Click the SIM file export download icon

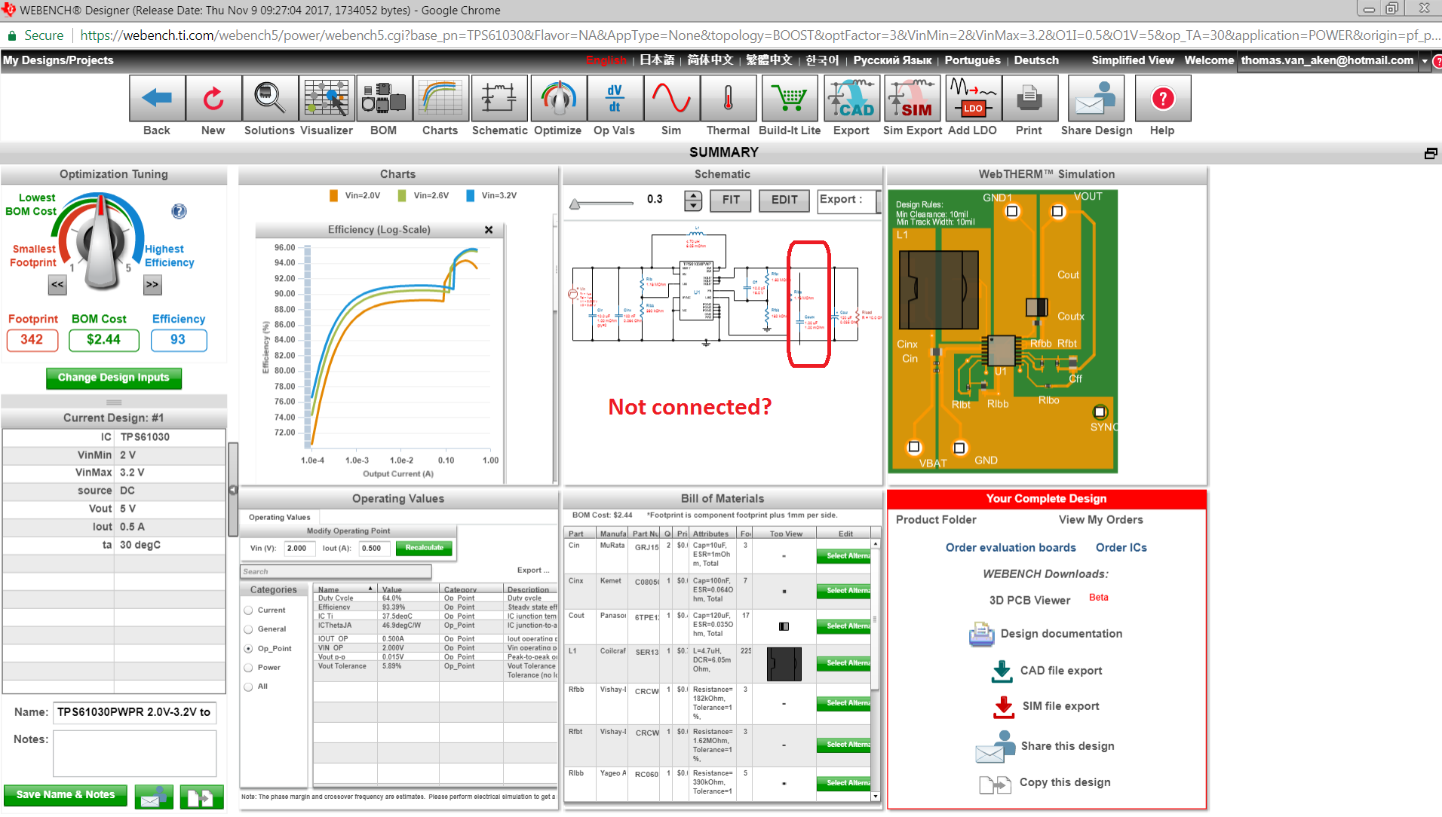coord(1004,706)
